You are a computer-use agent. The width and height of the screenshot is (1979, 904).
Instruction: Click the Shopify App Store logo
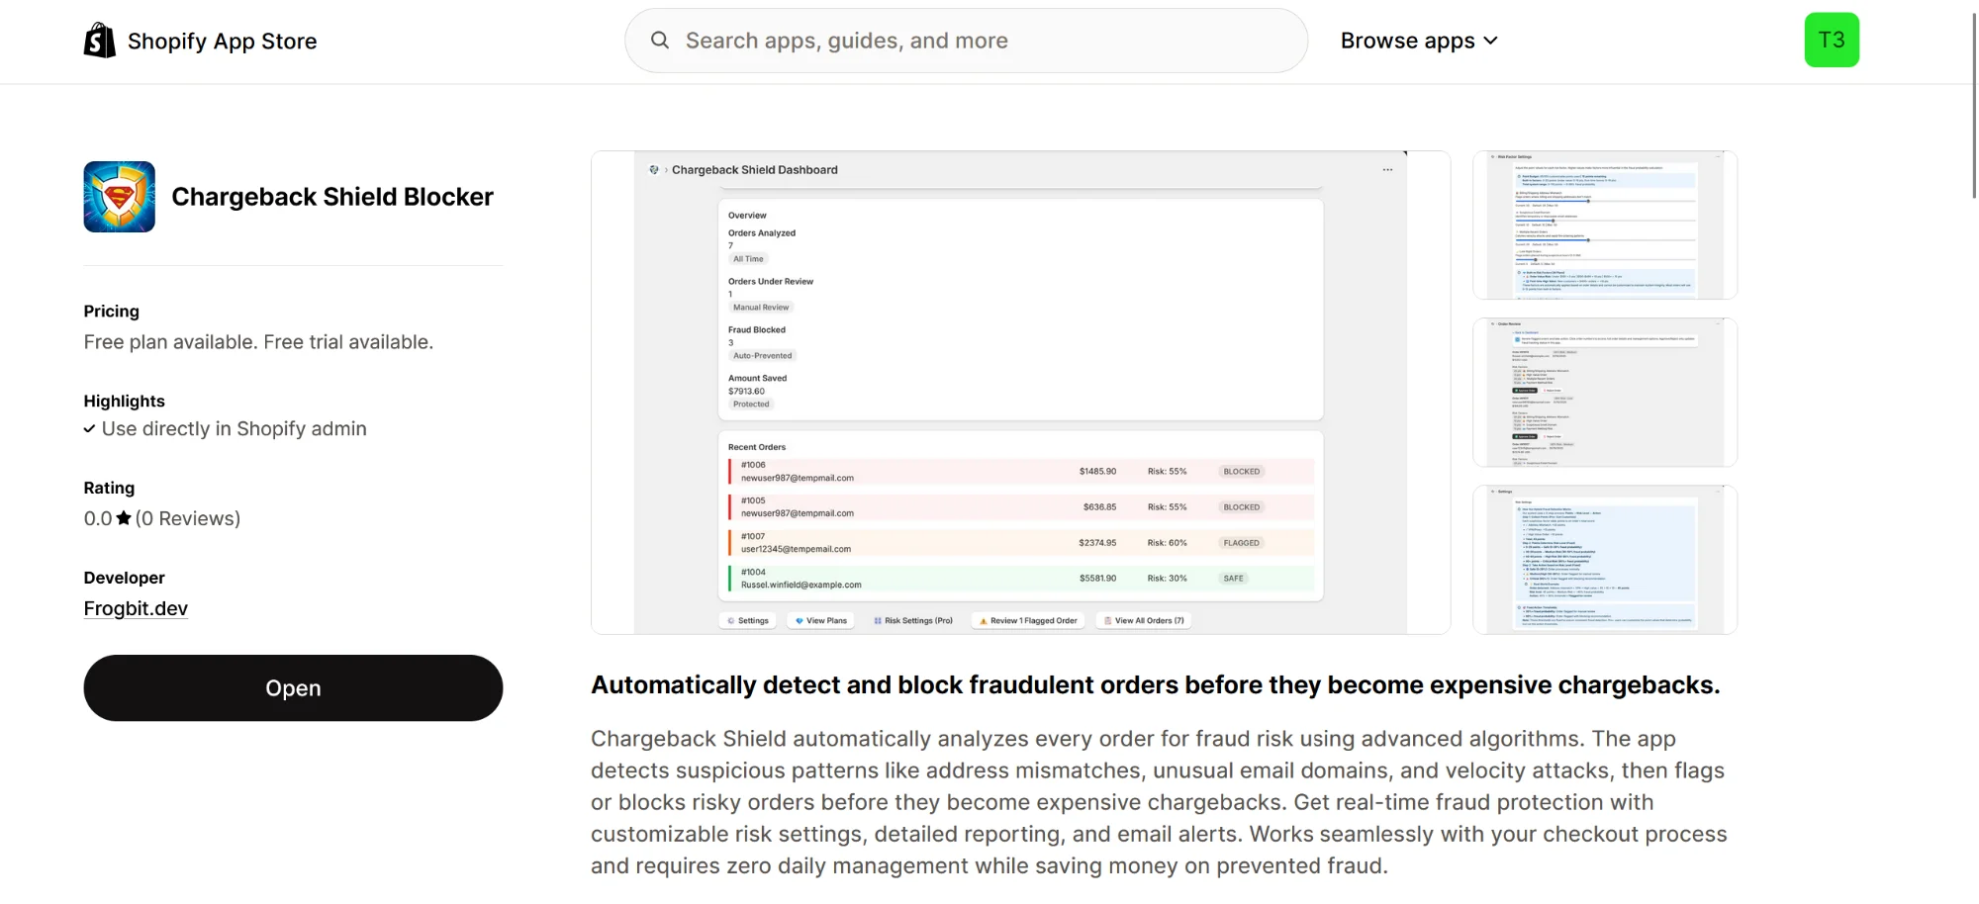coord(99,40)
